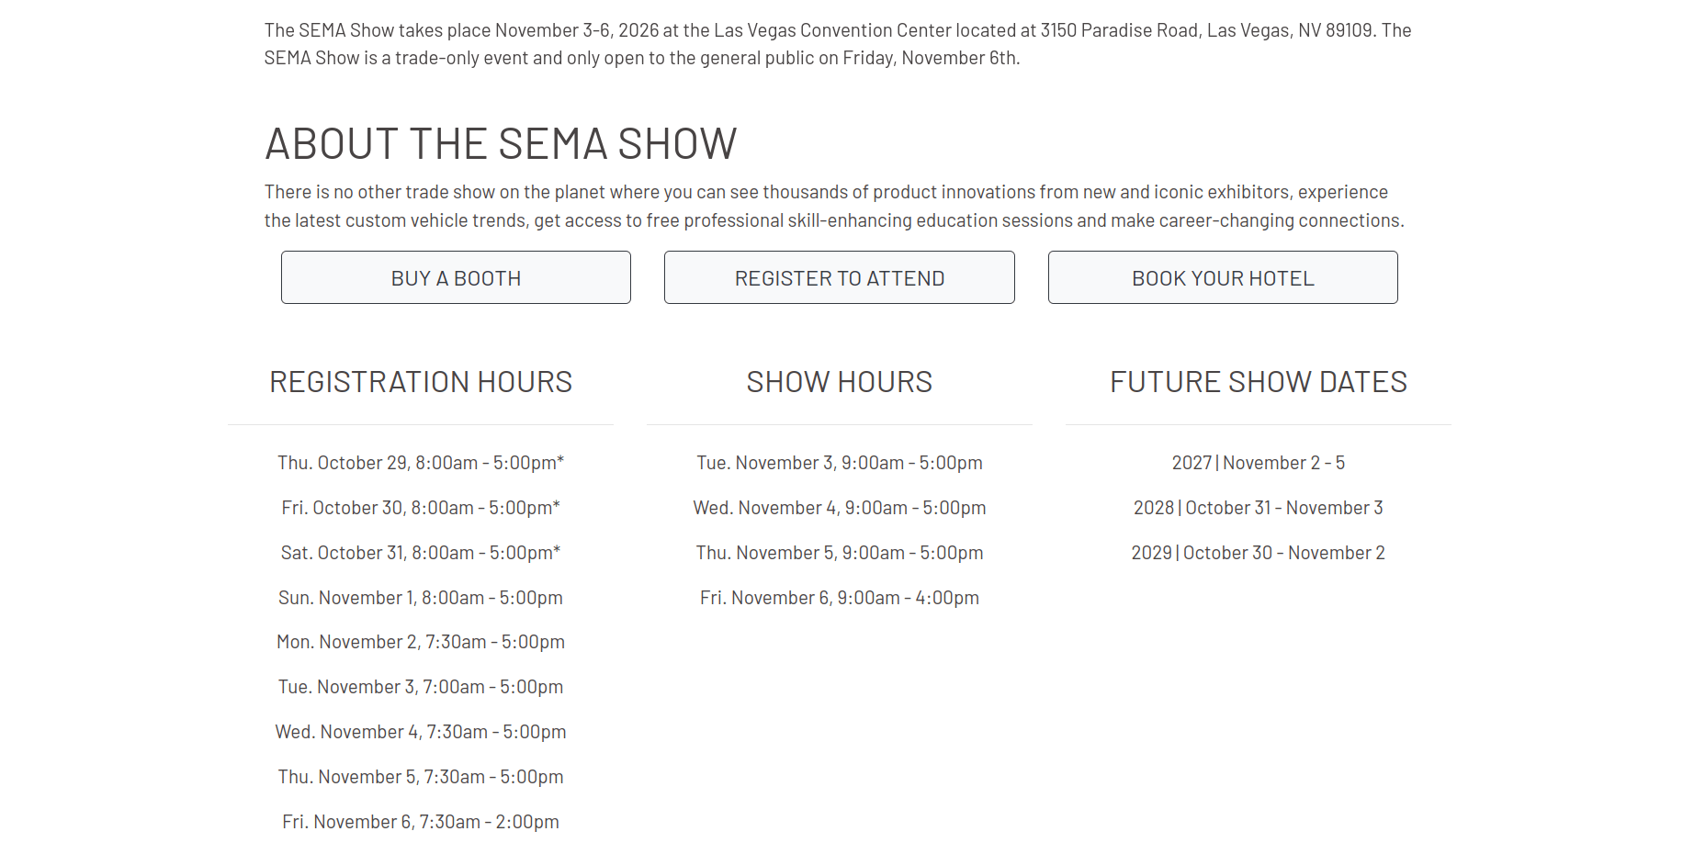Click the SHOW HOURS heading
Viewport: 1683px width, 854px height.
click(x=839, y=382)
